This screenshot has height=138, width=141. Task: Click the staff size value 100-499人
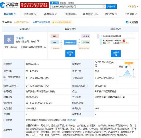click(x=31, y=109)
